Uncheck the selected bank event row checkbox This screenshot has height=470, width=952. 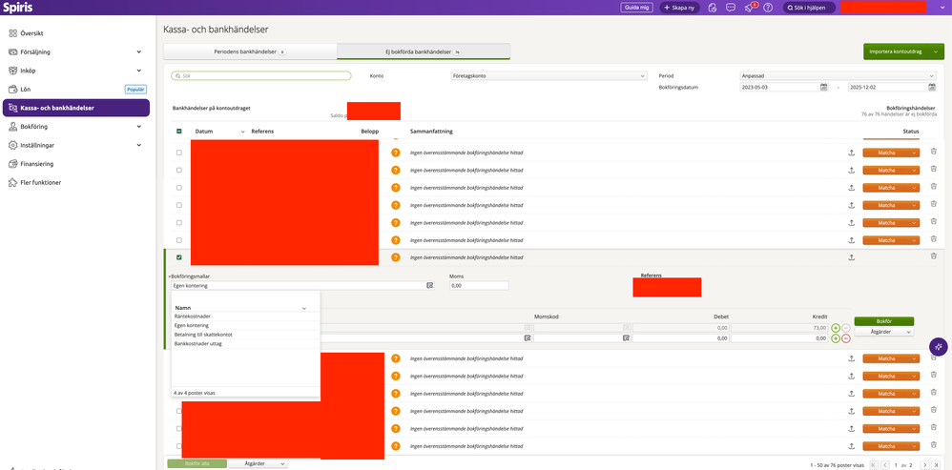click(x=179, y=257)
